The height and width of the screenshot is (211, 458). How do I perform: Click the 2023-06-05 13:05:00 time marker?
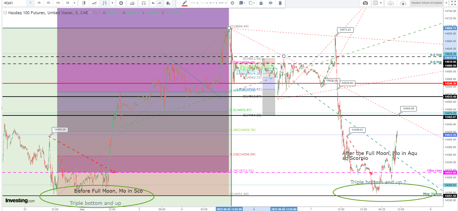pyautogui.click(x=229, y=209)
